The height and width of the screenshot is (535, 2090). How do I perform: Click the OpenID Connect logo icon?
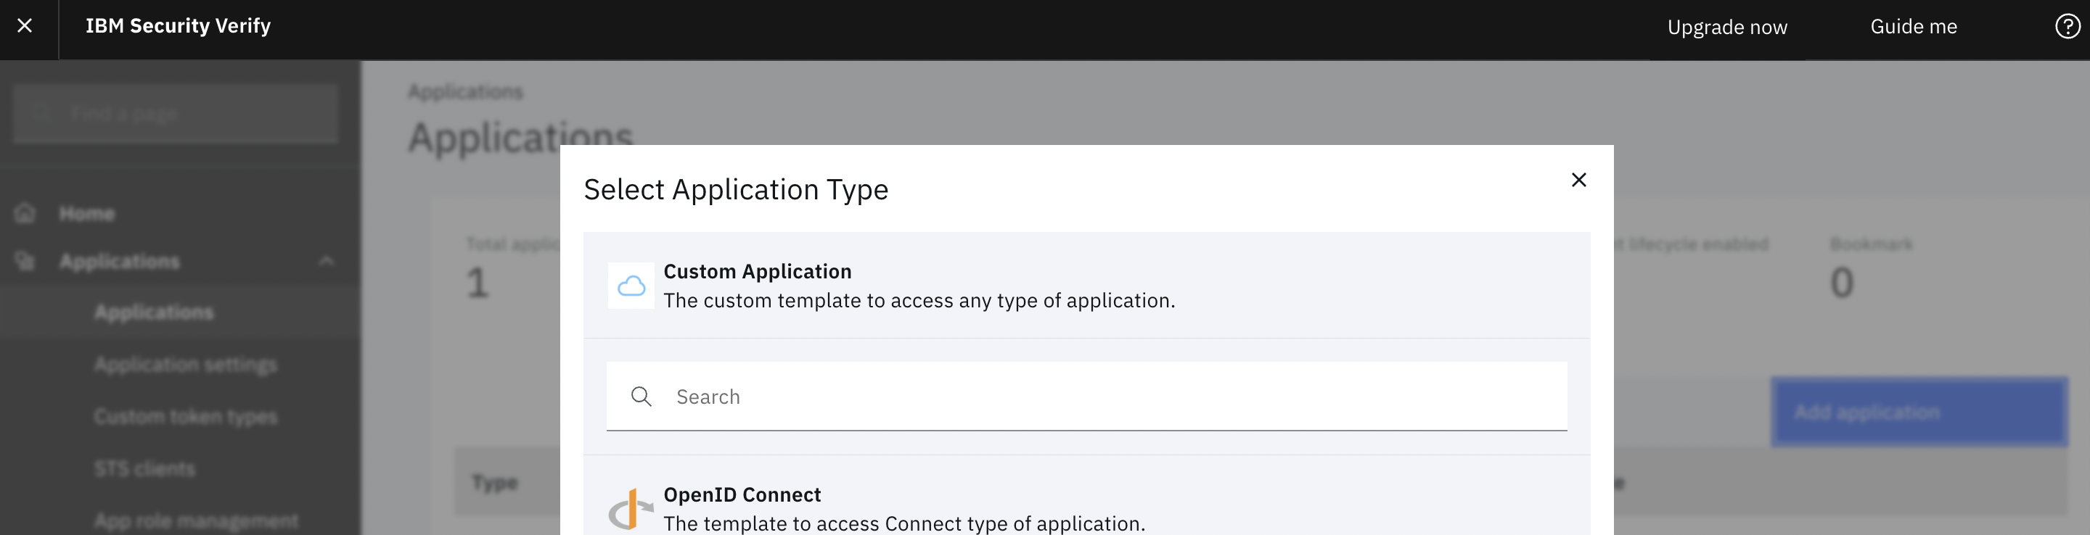pos(631,509)
